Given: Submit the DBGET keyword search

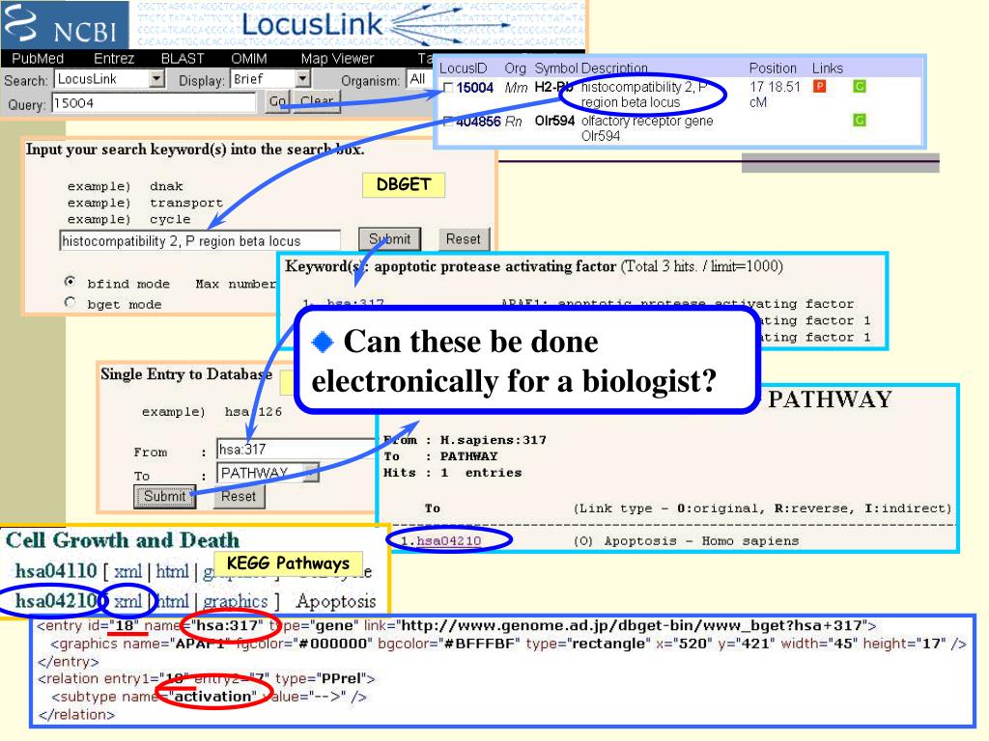Looking at the screenshot, I should (x=390, y=239).
